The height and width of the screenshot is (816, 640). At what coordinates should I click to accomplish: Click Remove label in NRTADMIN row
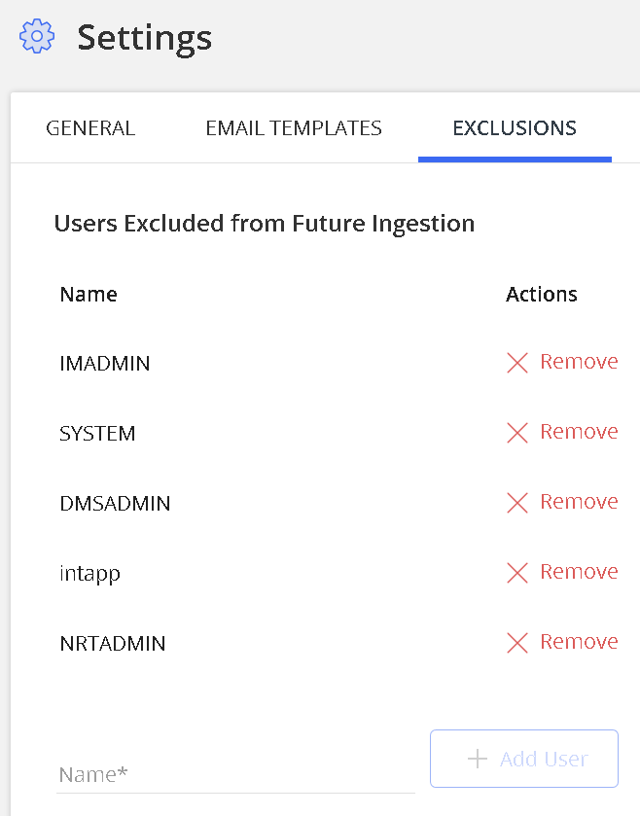click(579, 642)
